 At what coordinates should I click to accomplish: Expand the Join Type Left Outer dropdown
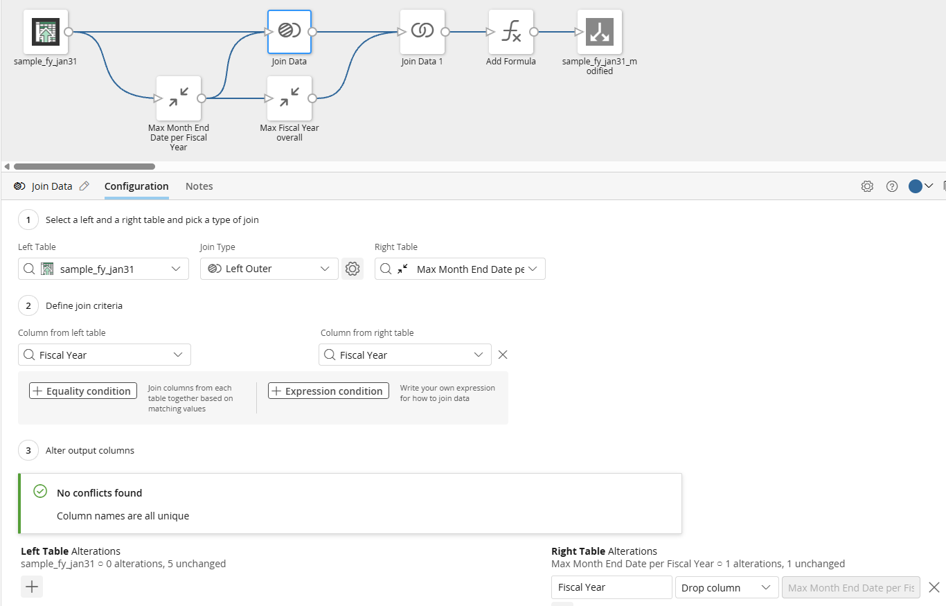pos(269,269)
